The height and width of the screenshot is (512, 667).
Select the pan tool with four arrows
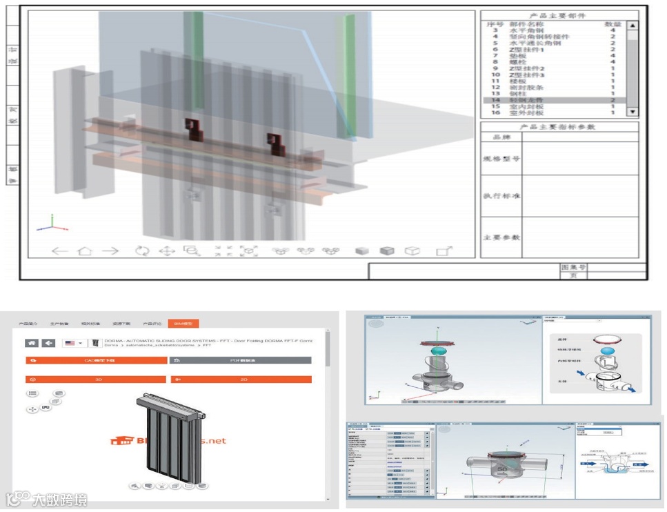[x=167, y=251]
